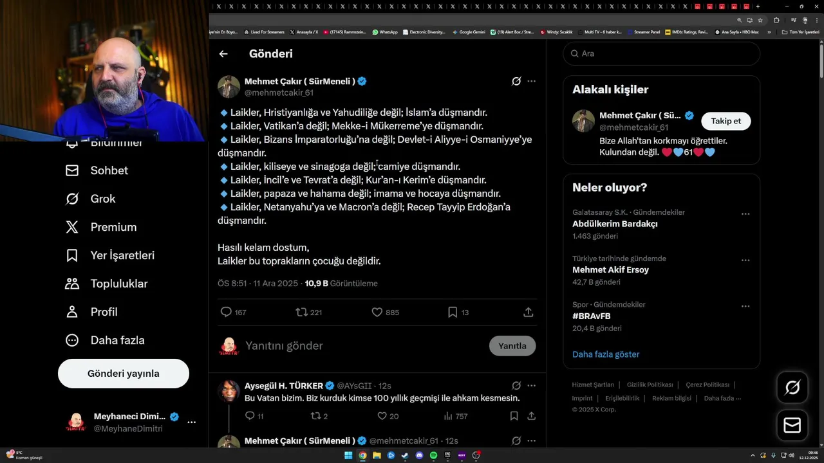Screen dimensions: 824x463
Task: Expand the Daha fazla menu
Action: pyautogui.click(x=105, y=340)
